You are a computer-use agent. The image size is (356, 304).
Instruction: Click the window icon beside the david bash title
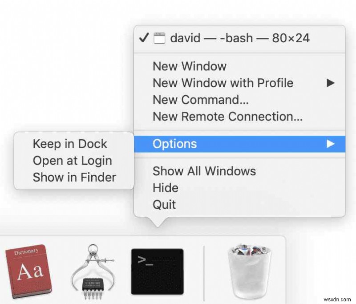[159, 38]
